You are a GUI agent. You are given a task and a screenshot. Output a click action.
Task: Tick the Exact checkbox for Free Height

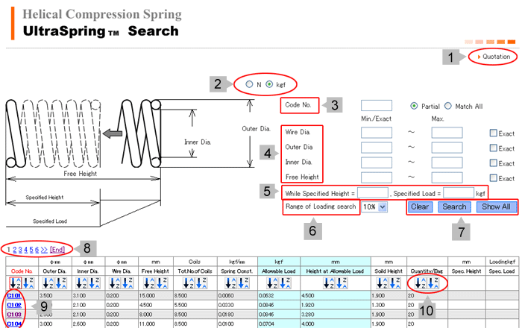click(493, 178)
